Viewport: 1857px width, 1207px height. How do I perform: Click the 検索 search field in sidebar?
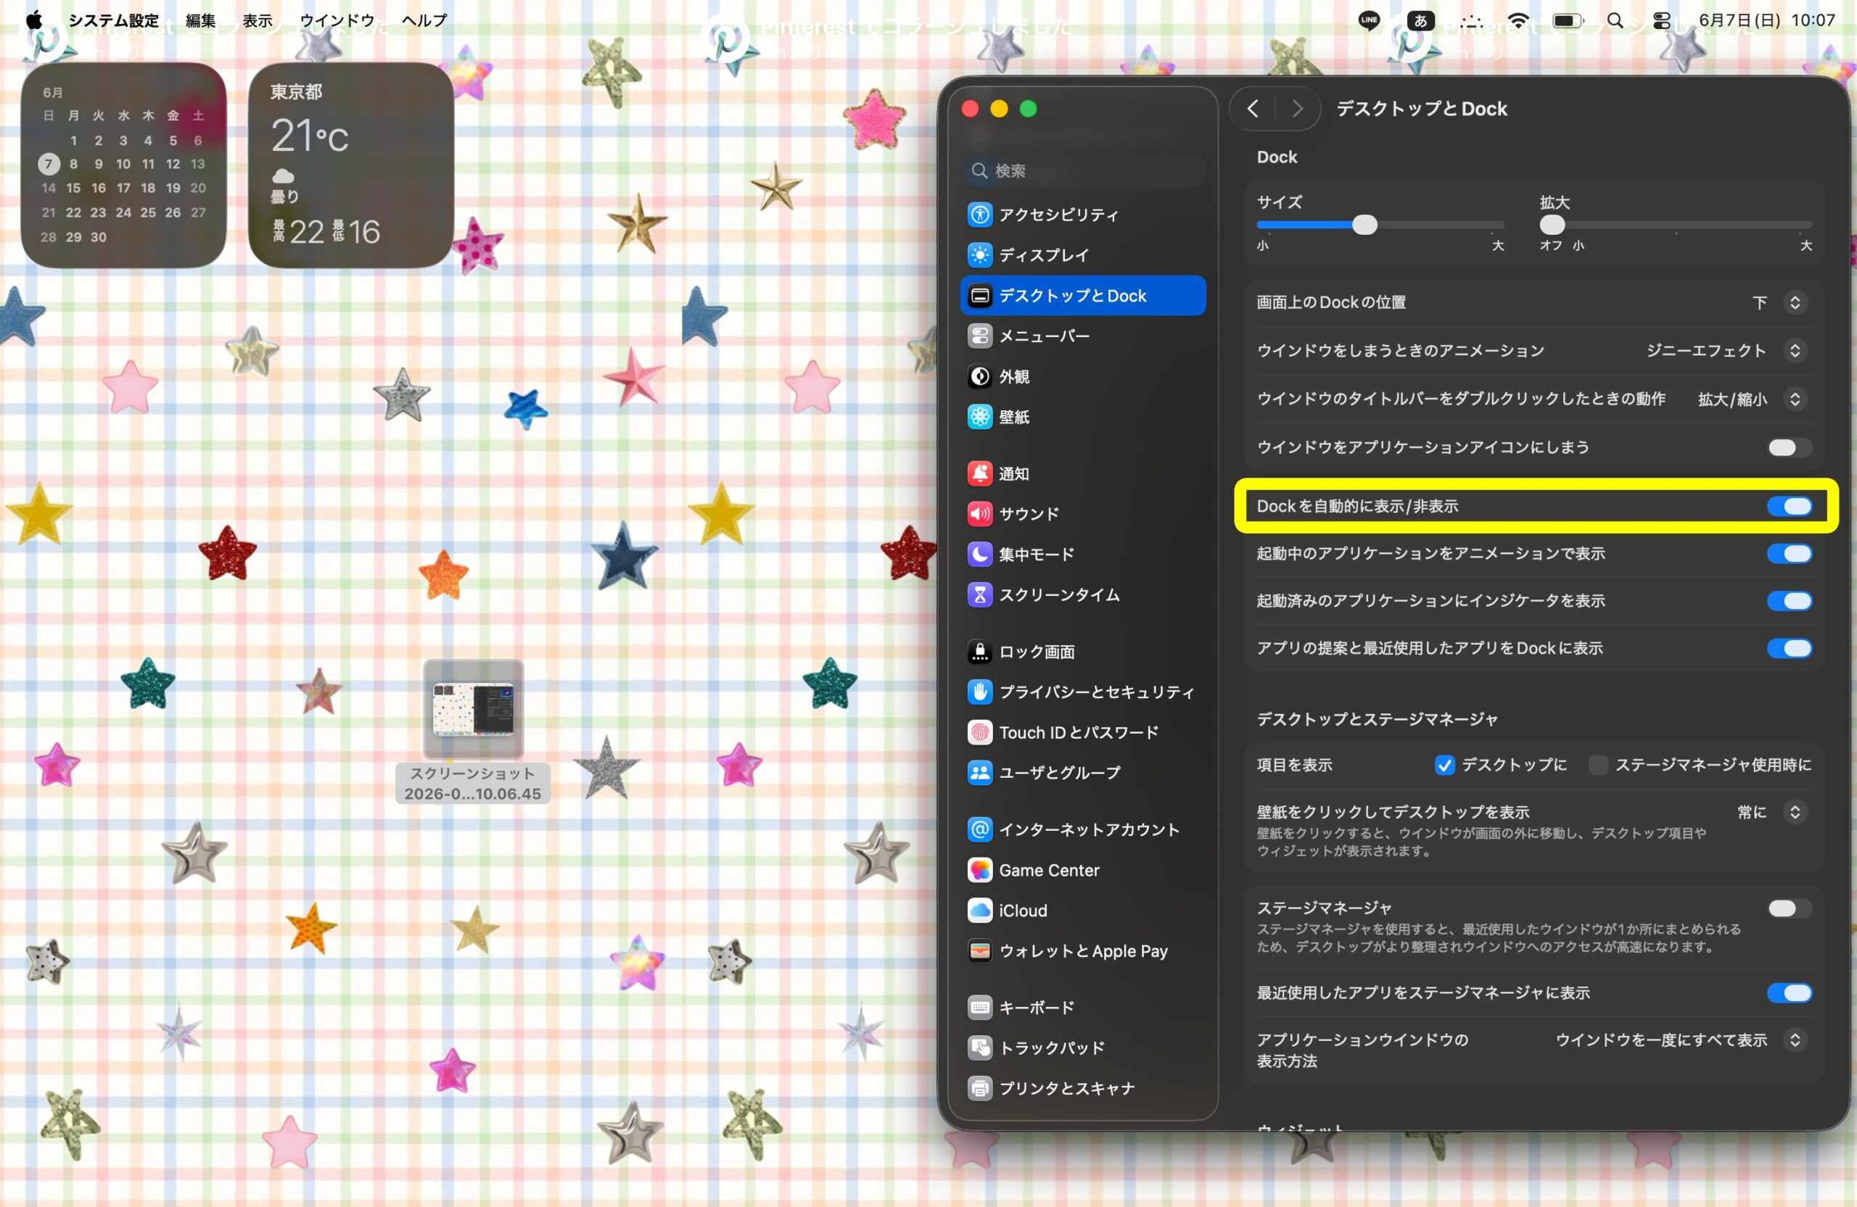1082,171
